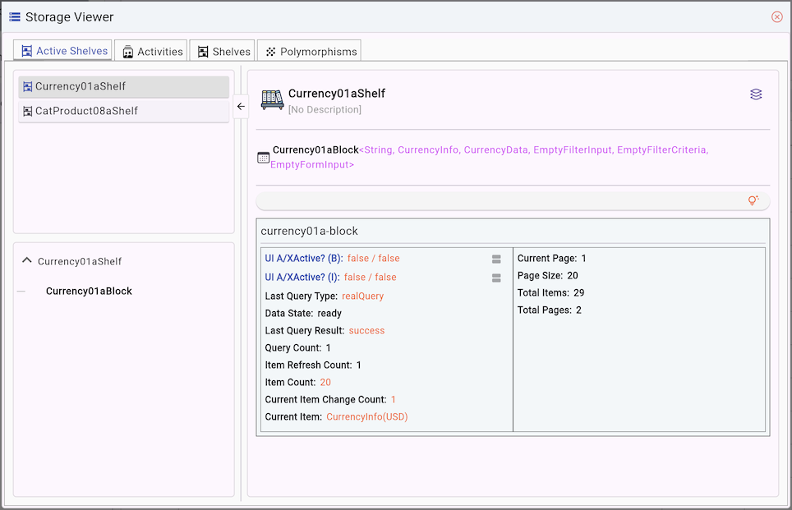The image size is (792, 510).
Task: Click the UI A/XActive? (B) label
Action: pos(303,258)
